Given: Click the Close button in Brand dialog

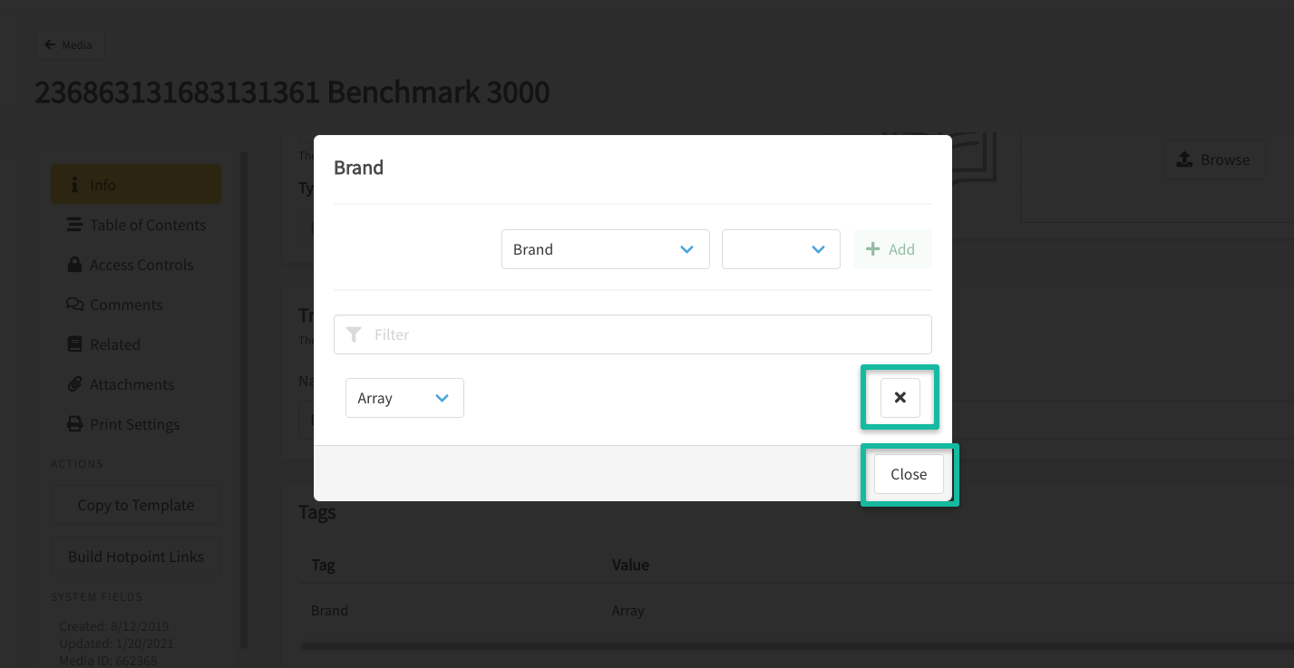Looking at the screenshot, I should [908, 474].
